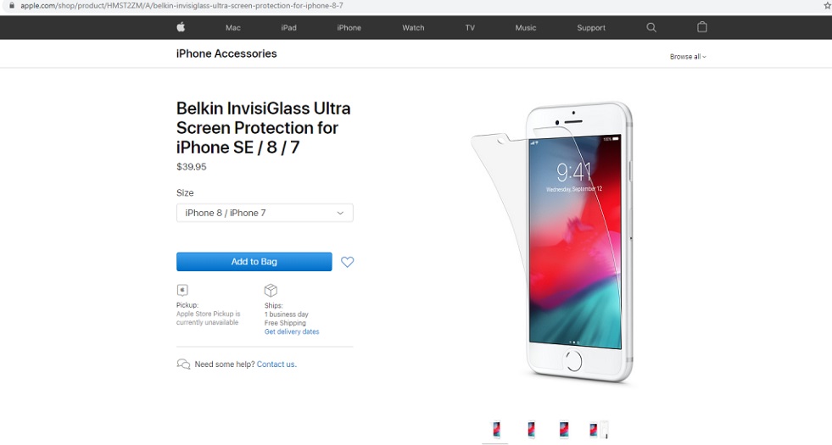Click the Add to Bag button

tap(254, 261)
